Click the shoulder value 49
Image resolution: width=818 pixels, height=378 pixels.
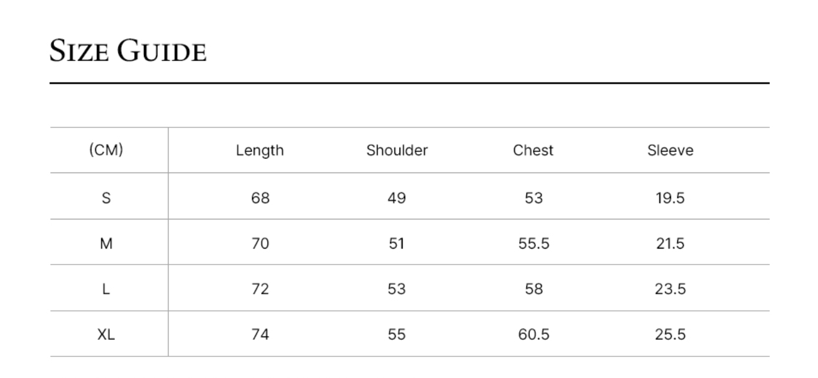(x=397, y=198)
